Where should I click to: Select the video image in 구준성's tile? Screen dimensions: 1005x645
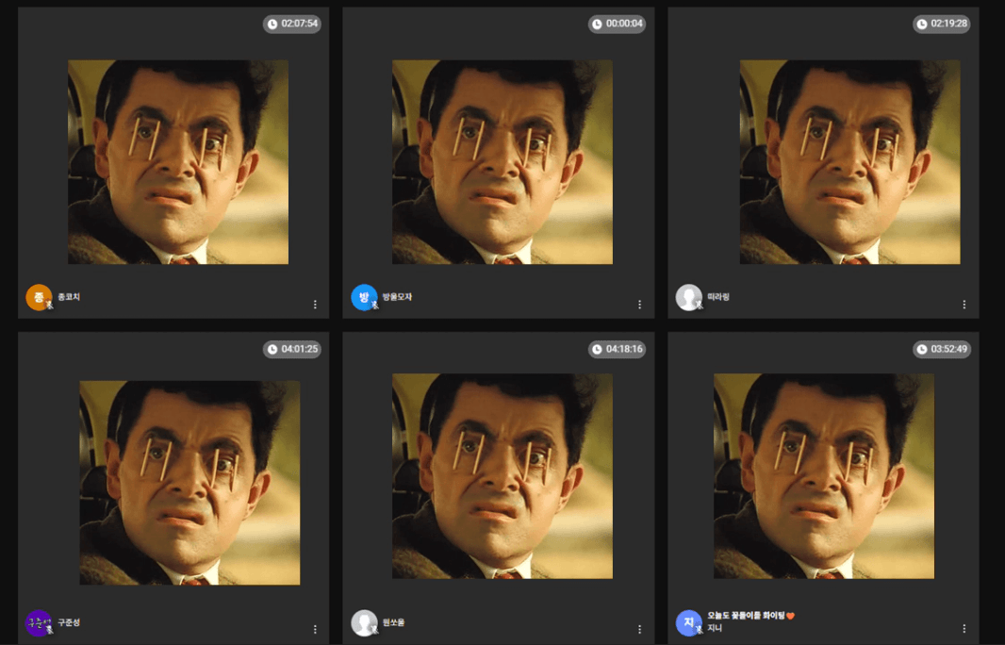click(189, 483)
